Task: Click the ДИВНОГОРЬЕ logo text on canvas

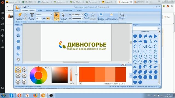Action: point(87,45)
